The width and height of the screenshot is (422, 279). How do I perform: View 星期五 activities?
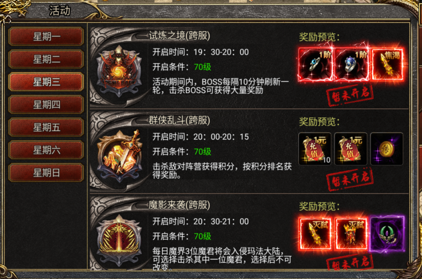coord(46,127)
